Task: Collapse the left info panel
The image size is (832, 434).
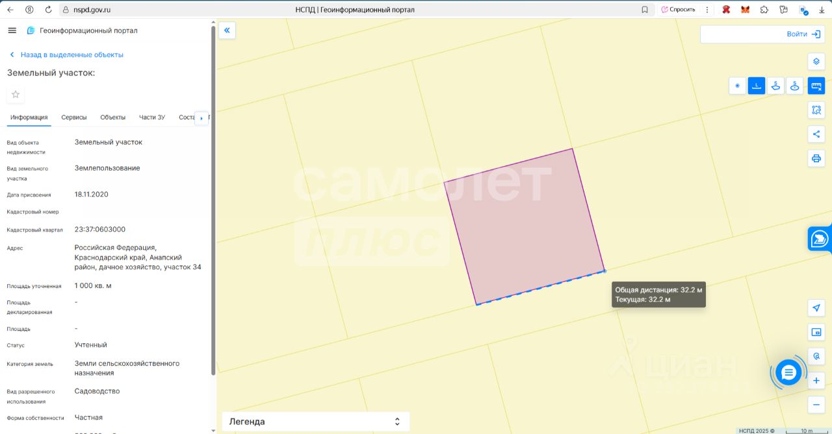Action: (x=227, y=30)
